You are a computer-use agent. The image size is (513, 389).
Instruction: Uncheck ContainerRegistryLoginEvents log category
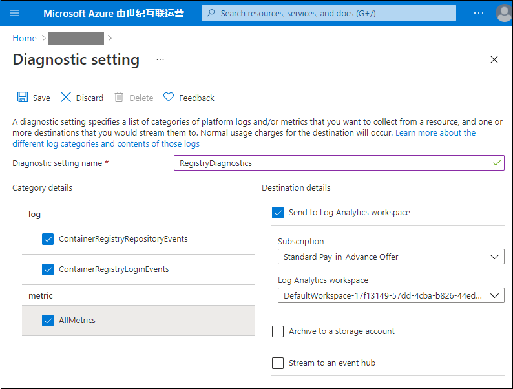(48, 269)
